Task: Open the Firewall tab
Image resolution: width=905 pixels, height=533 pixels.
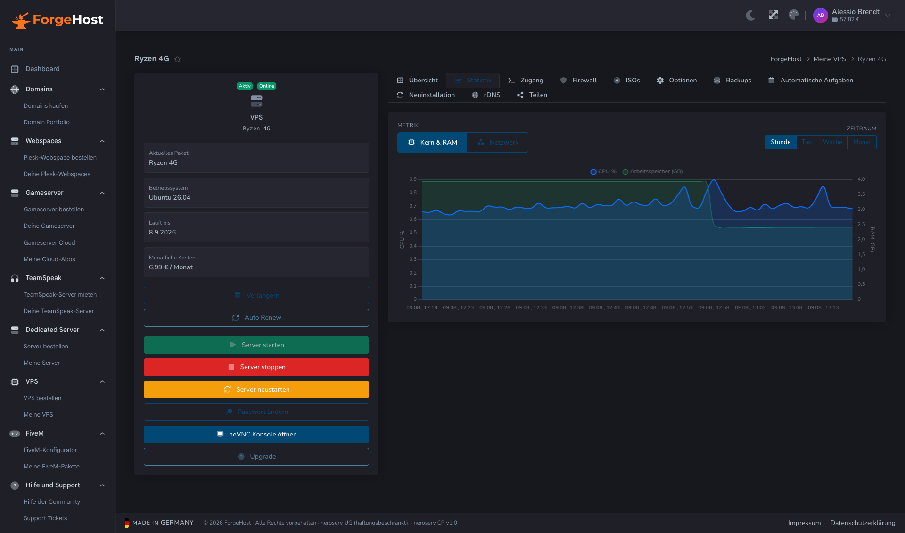Action: coord(578,81)
